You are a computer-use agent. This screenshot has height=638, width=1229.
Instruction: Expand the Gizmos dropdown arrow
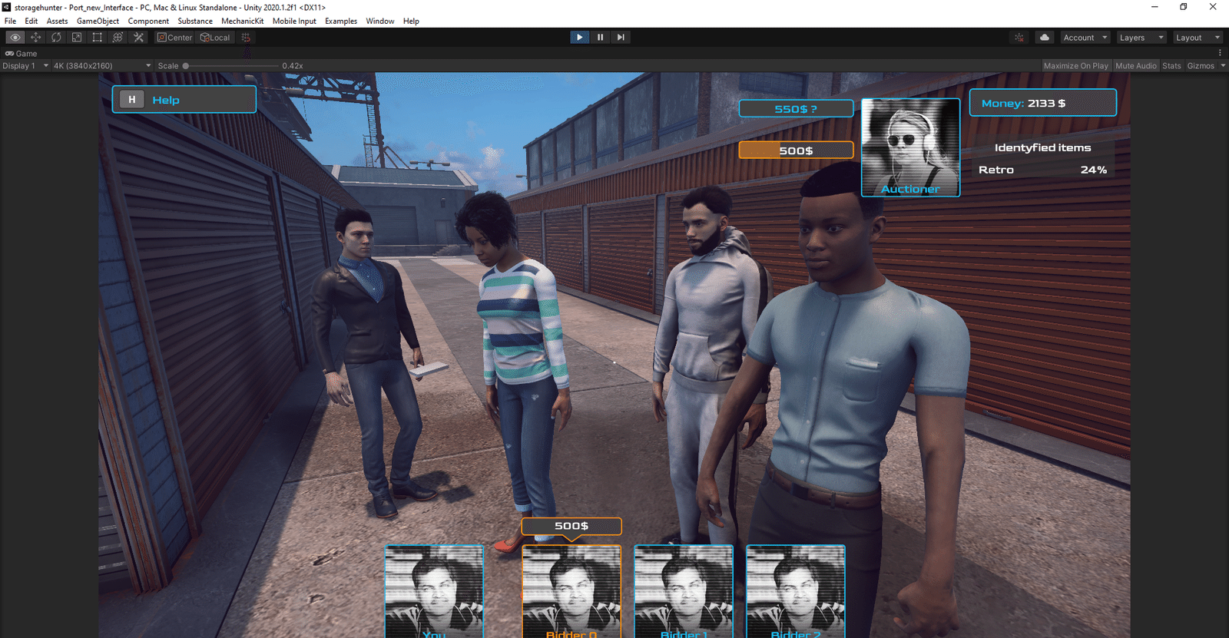click(x=1223, y=66)
